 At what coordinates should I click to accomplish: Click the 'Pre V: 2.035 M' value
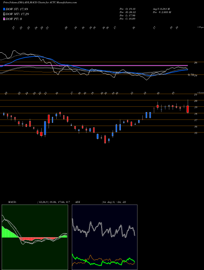pos(162,12)
